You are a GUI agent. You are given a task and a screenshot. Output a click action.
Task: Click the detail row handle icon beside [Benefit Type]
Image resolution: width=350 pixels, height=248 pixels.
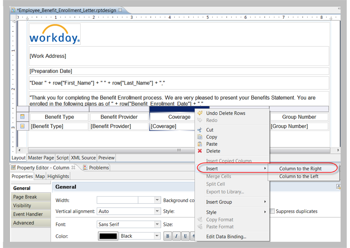pos(22,126)
